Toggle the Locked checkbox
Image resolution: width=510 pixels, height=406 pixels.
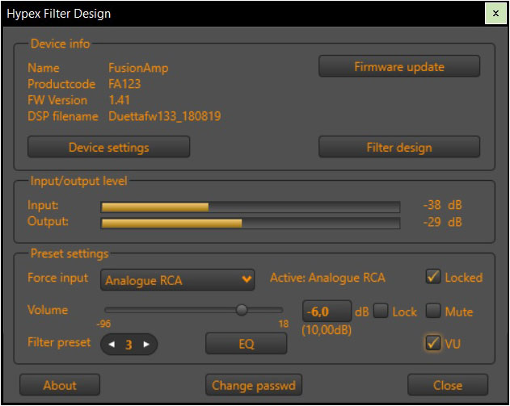433,276
